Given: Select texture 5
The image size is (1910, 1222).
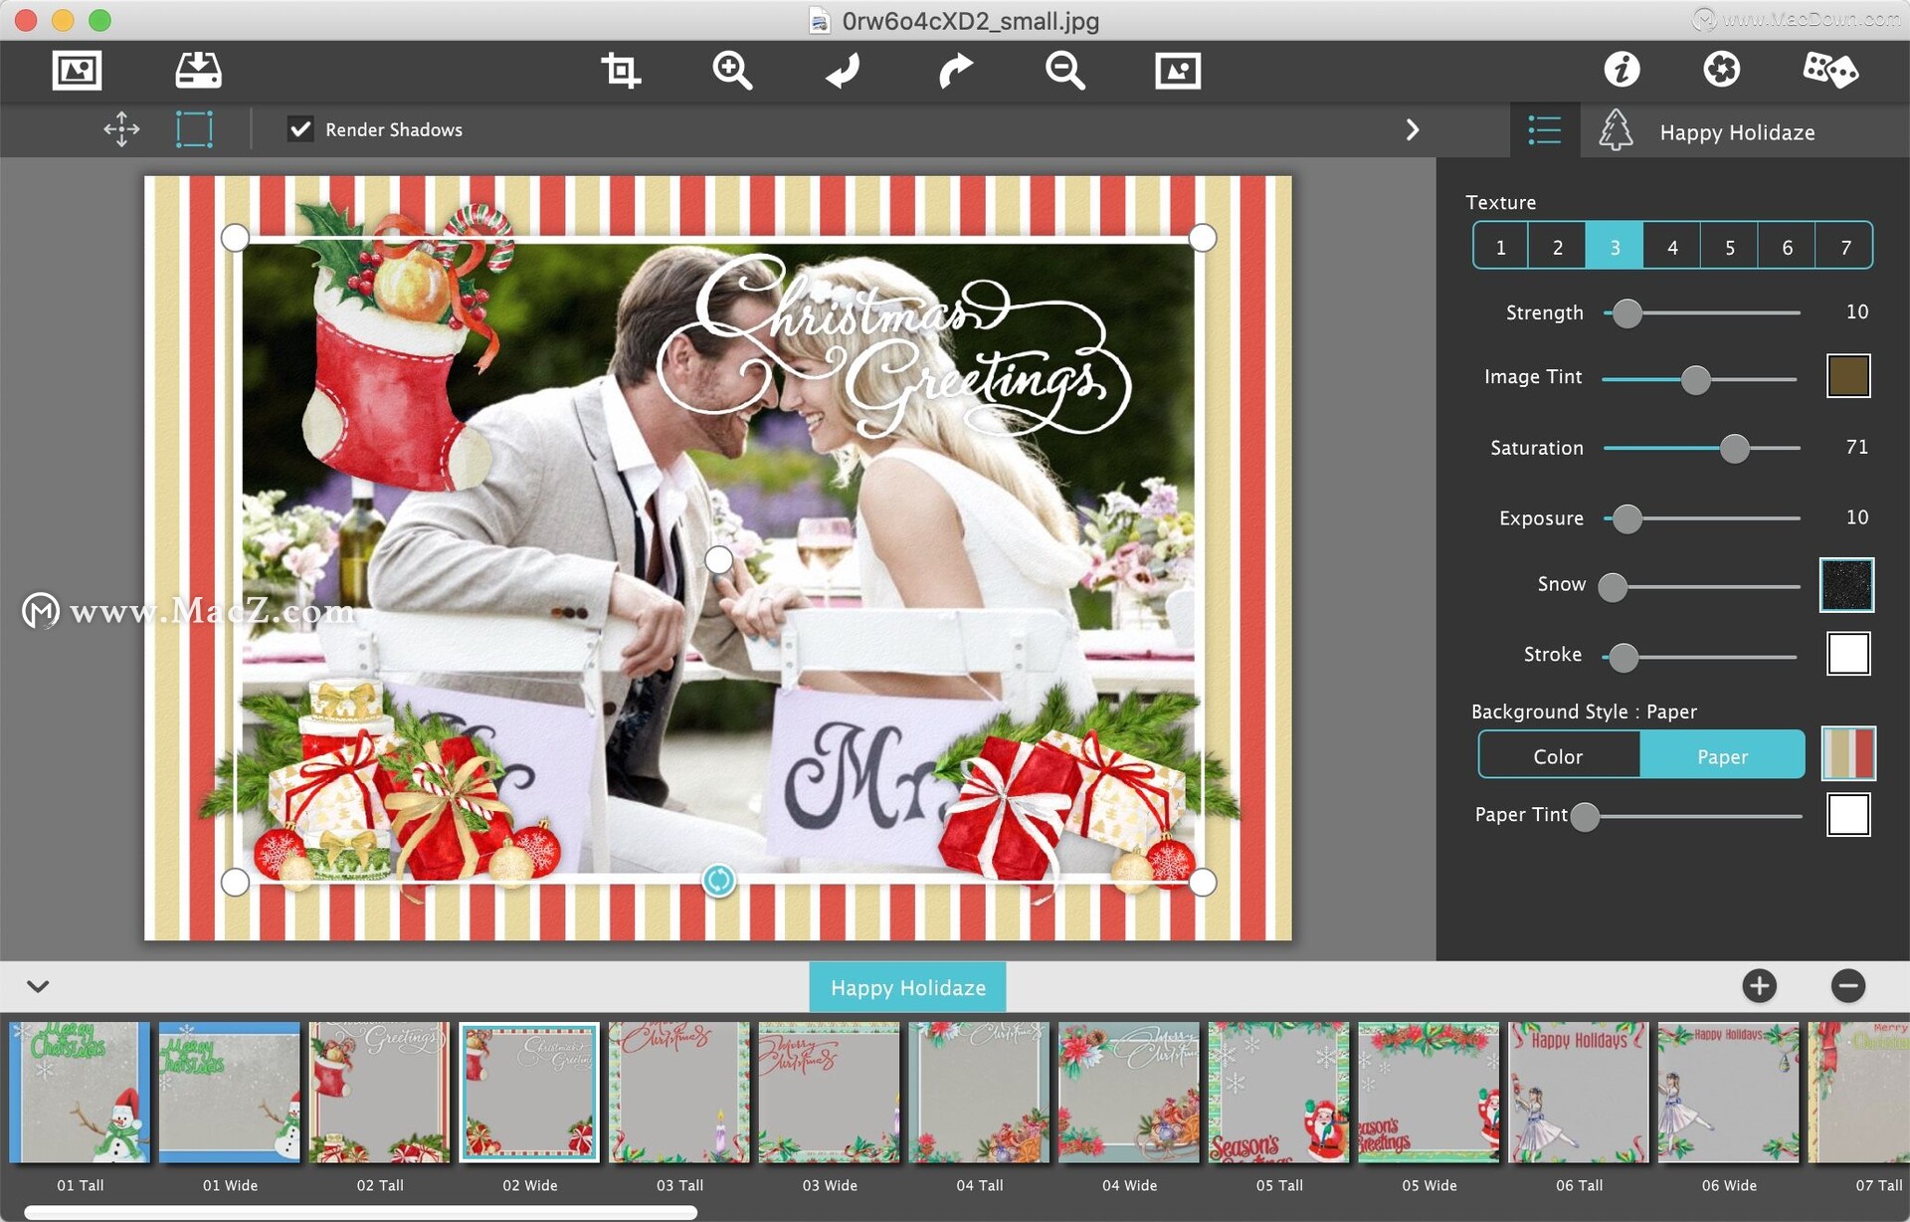Looking at the screenshot, I should coord(1729,246).
